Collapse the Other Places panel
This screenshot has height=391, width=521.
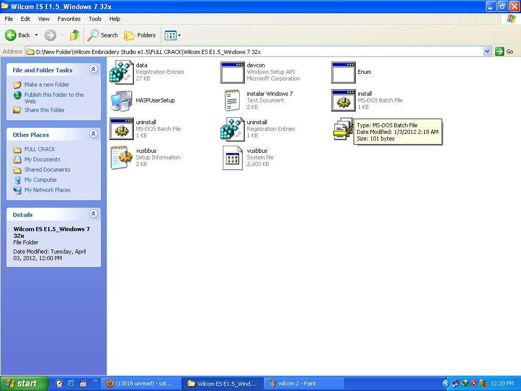click(94, 134)
